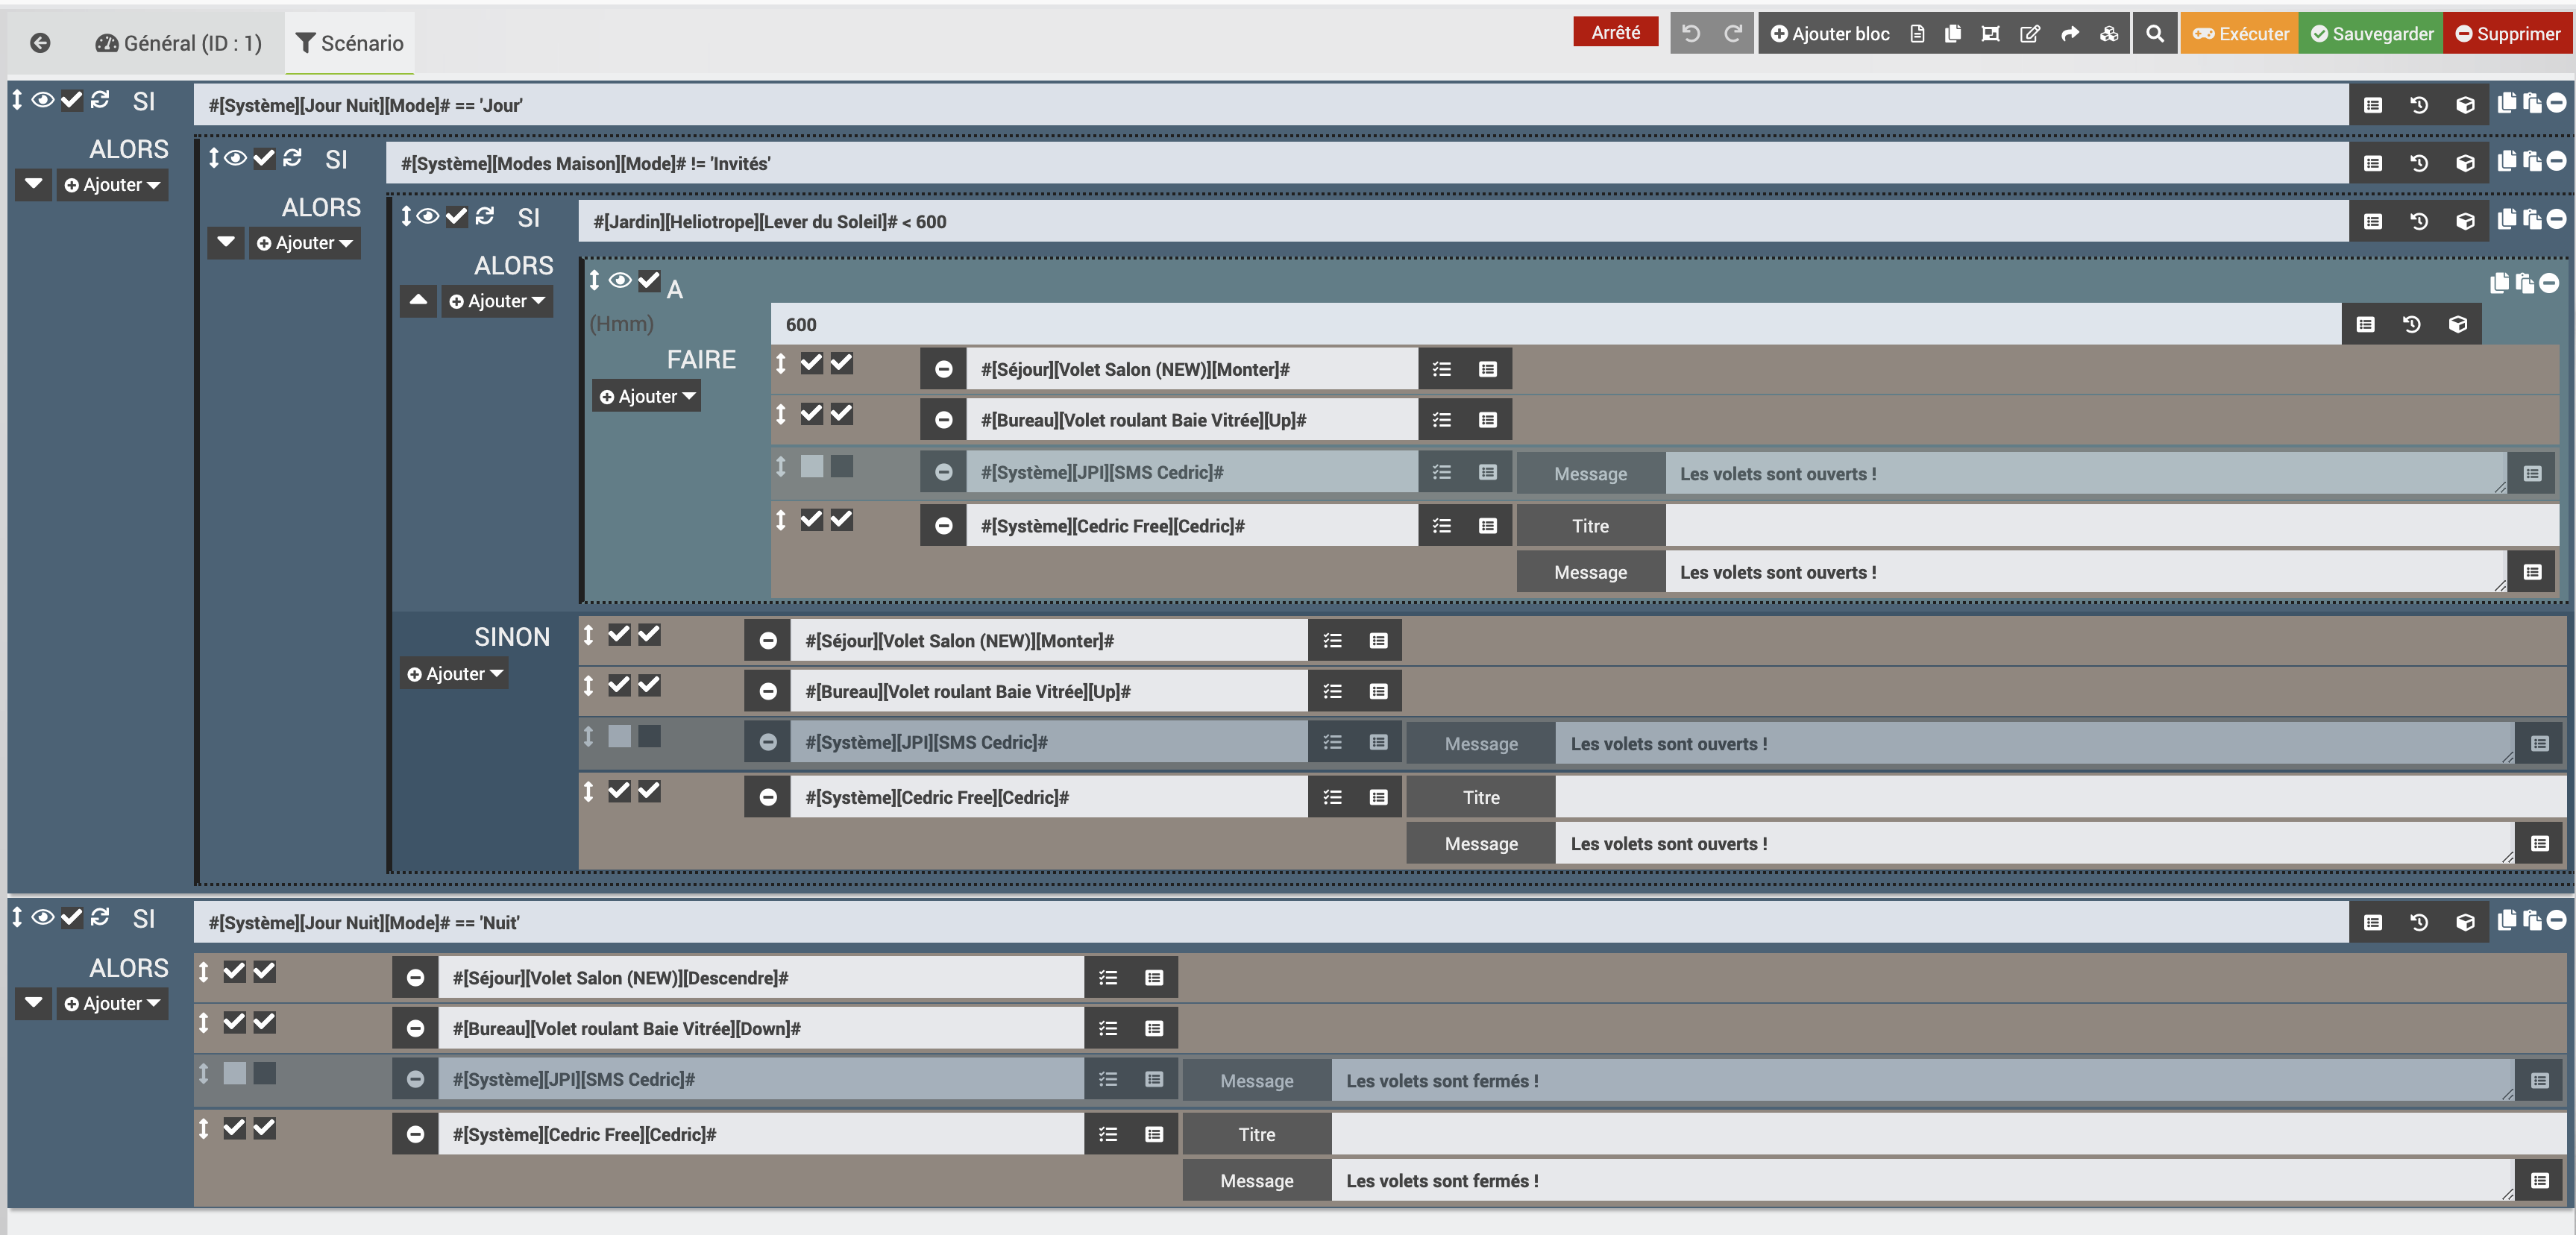The width and height of the screenshot is (2576, 1235).
Task: Click the redo icon in the toolbar
Action: 1733,34
